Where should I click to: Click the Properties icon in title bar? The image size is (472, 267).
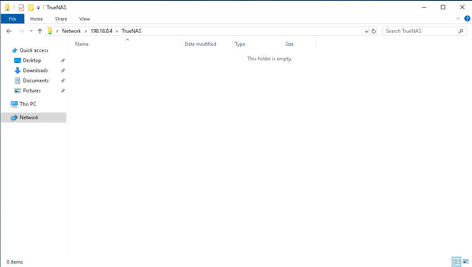pyautogui.click(x=21, y=8)
